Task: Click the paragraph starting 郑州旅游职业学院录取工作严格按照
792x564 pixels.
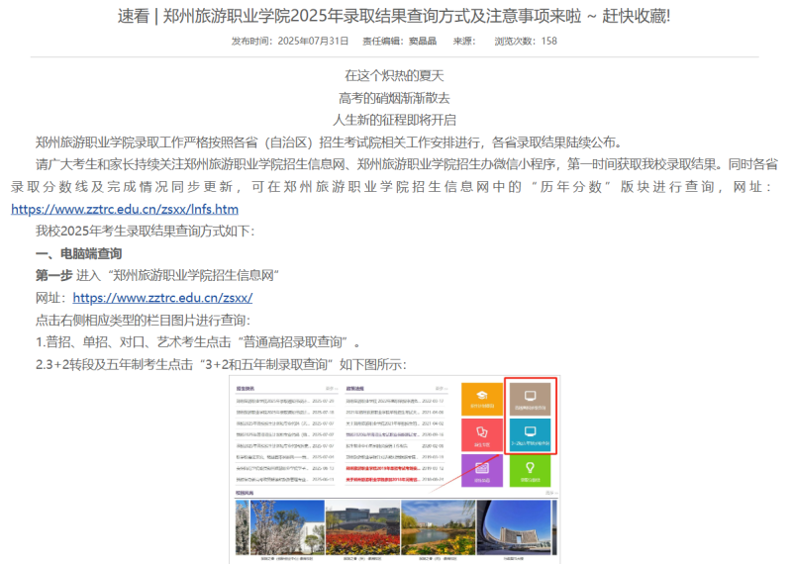Action: [x=329, y=142]
